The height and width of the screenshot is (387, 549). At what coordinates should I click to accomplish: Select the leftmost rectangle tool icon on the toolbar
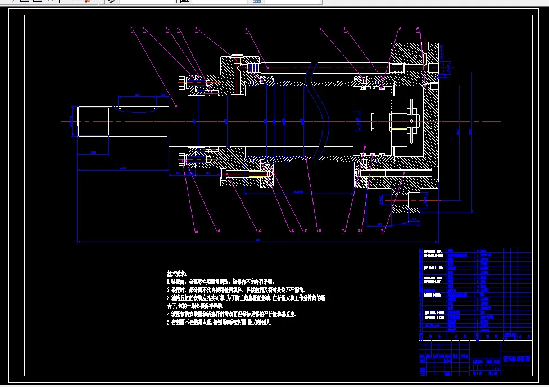(x=24, y=2)
